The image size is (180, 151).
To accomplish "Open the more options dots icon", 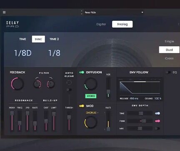I will [x=179, y=25].
